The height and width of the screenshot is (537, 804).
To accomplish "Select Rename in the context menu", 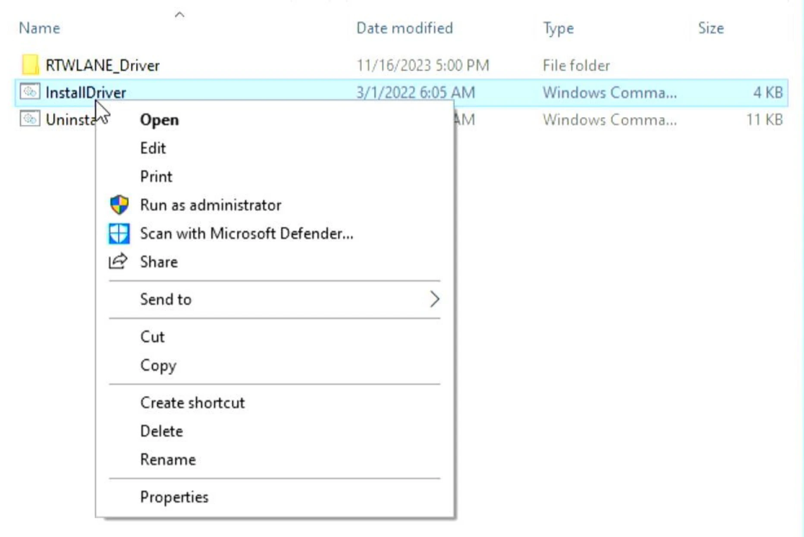I will coord(168,460).
